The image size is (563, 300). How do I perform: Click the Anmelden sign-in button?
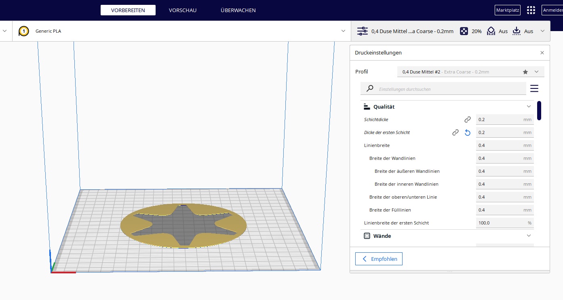[552, 10]
